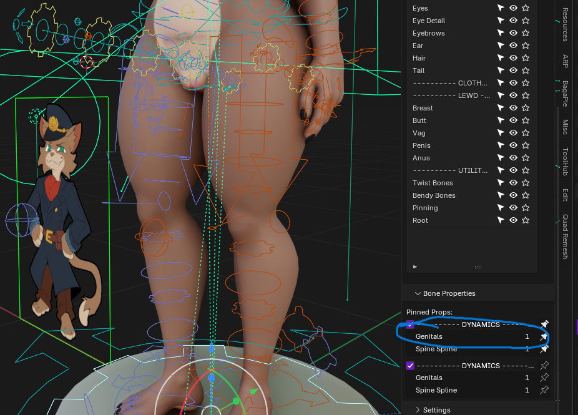Click the lower Genitals value field
Screen dimensions: 578x415
pos(473,378)
